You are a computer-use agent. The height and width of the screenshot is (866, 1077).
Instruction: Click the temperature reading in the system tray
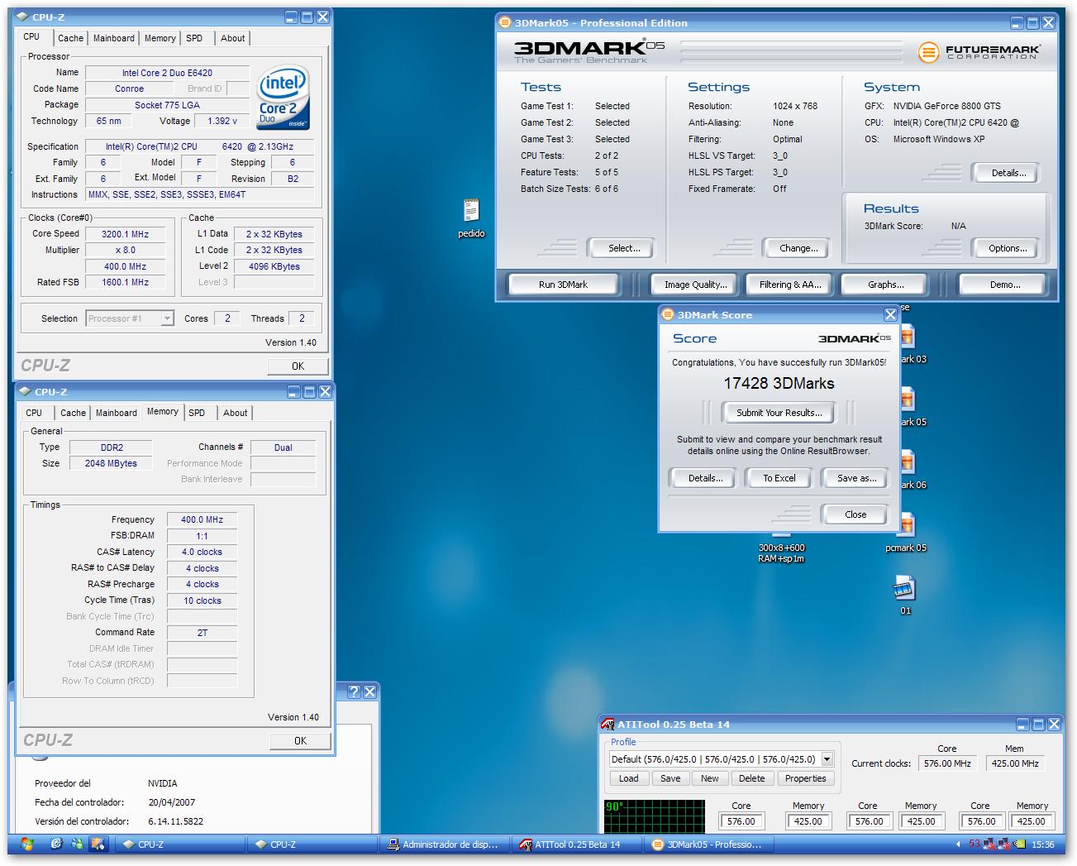[975, 844]
